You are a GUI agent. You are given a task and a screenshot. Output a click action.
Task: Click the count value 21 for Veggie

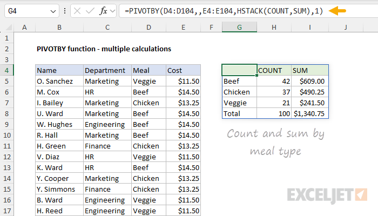coord(274,103)
